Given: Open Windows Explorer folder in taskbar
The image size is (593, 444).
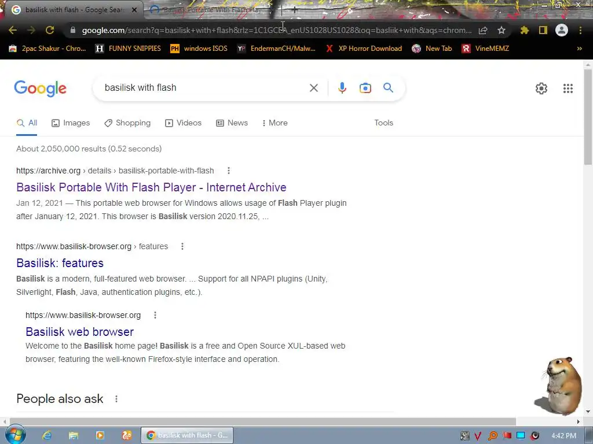Looking at the screenshot, I should [74, 435].
